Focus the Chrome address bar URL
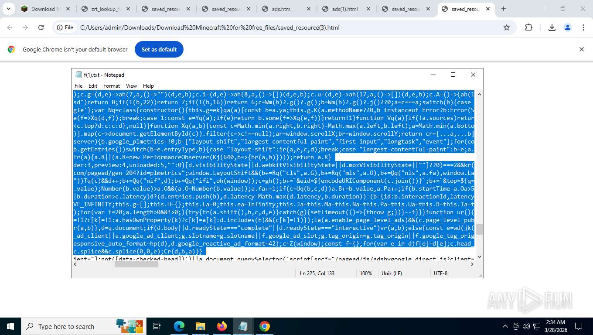The height and width of the screenshot is (335, 593). click(x=210, y=27)
